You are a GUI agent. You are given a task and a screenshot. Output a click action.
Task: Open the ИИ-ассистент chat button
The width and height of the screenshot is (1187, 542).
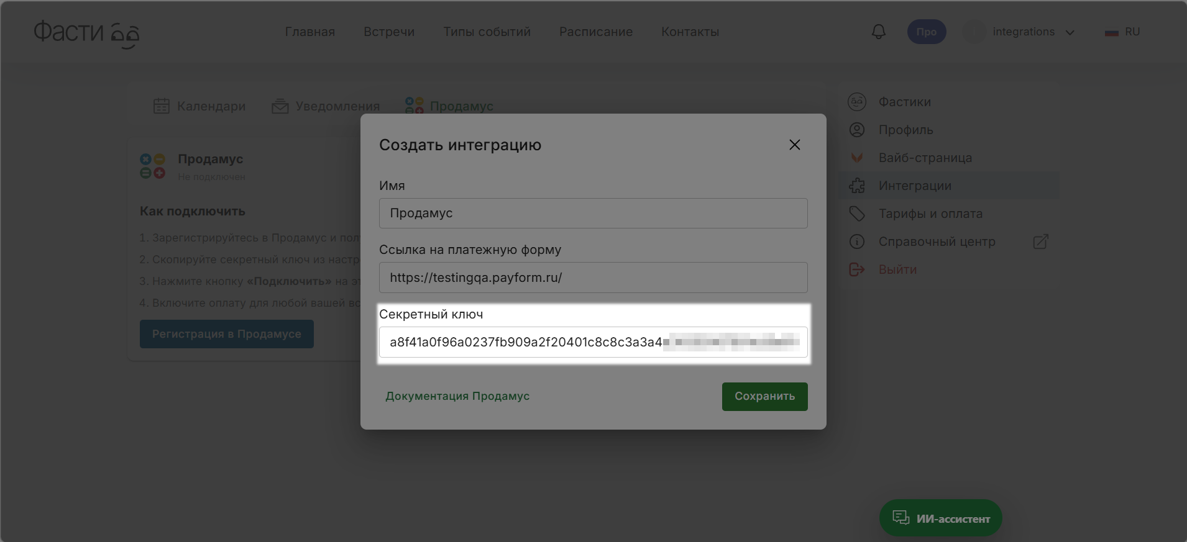(x=940, y=518)
